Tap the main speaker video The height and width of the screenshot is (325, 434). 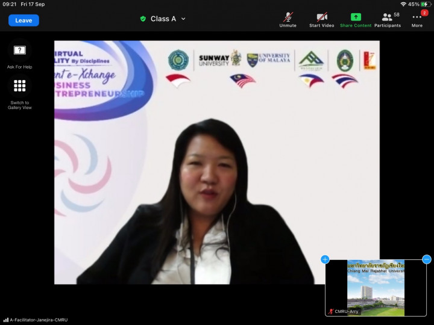[217, 162]
